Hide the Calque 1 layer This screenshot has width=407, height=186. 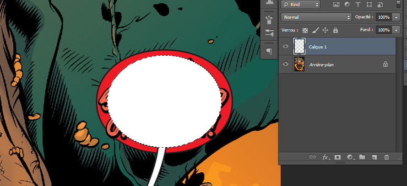click(286, 46)
